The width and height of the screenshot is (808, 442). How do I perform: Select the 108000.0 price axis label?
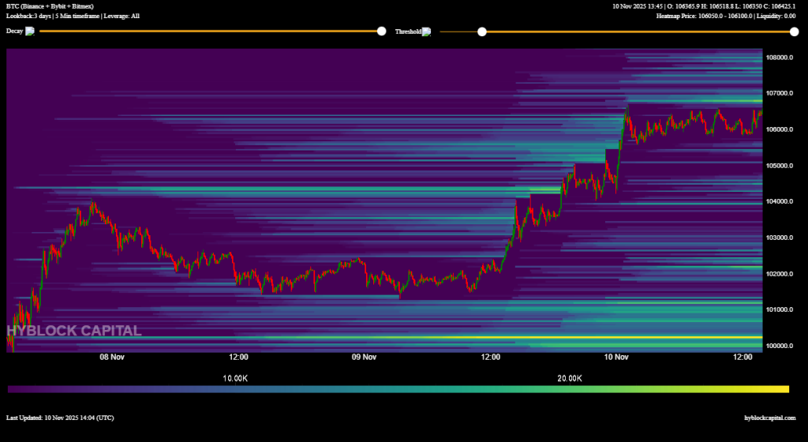coord(779,58)
